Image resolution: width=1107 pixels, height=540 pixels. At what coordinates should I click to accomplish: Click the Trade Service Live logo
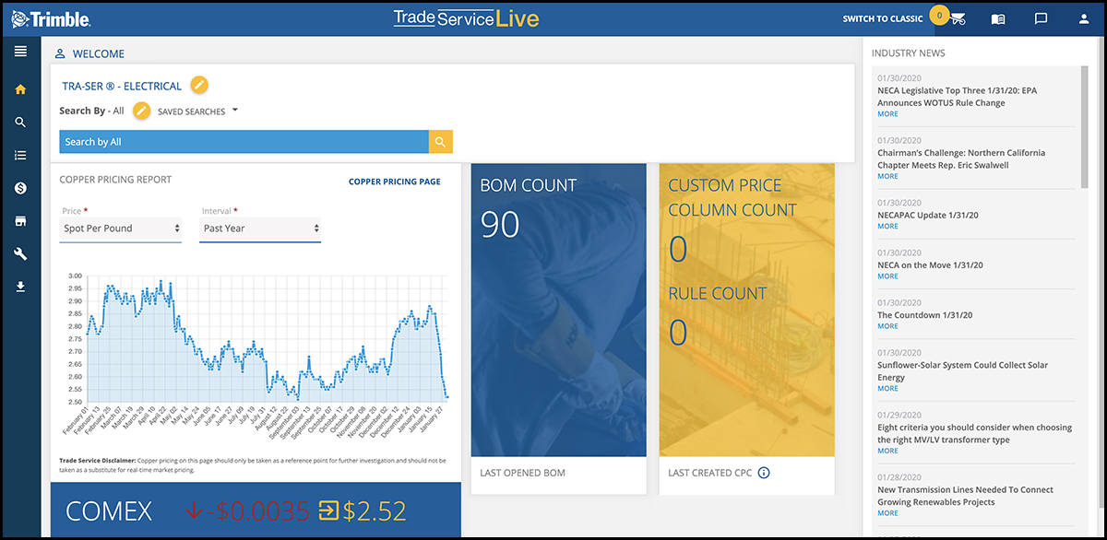coord(466,18)
